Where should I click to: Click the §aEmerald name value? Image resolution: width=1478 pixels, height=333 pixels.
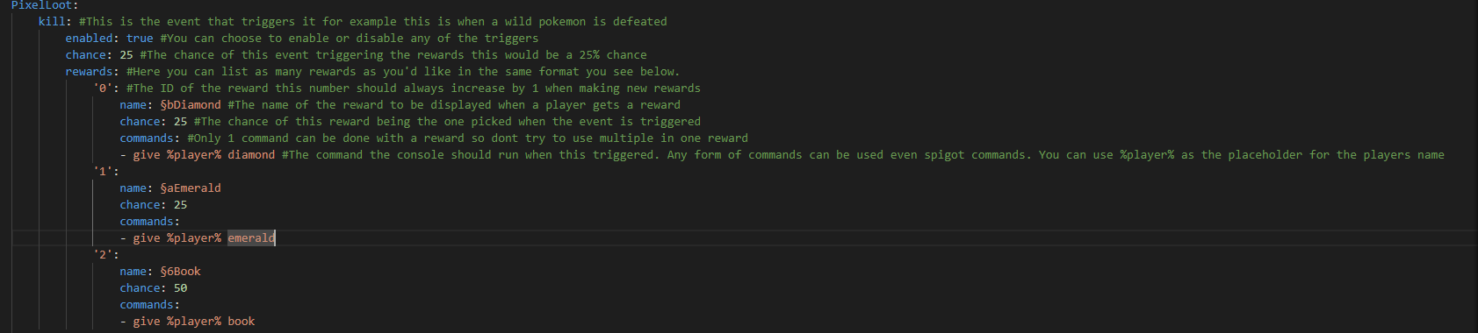point(191,188)
